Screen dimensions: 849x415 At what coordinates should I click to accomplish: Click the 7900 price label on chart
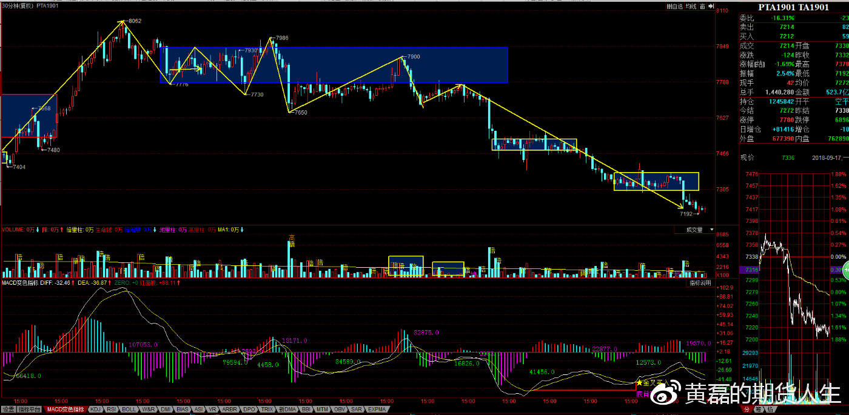(x=413, y=56)
